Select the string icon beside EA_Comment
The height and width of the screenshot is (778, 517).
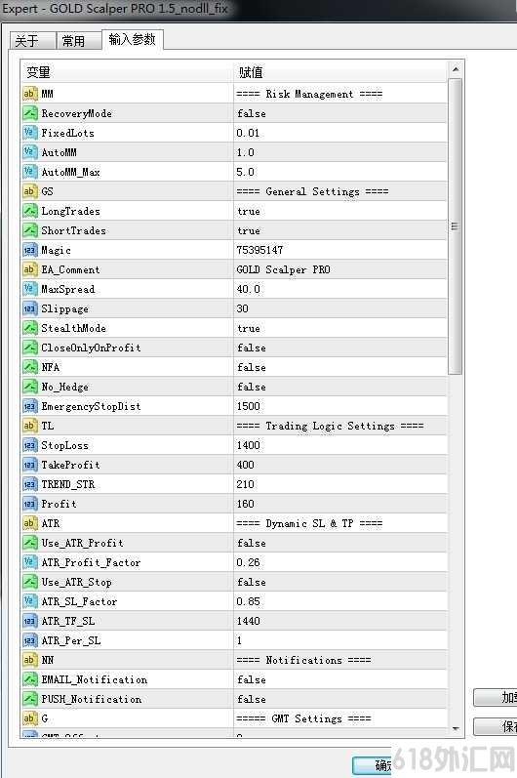(x=29, y=269)
